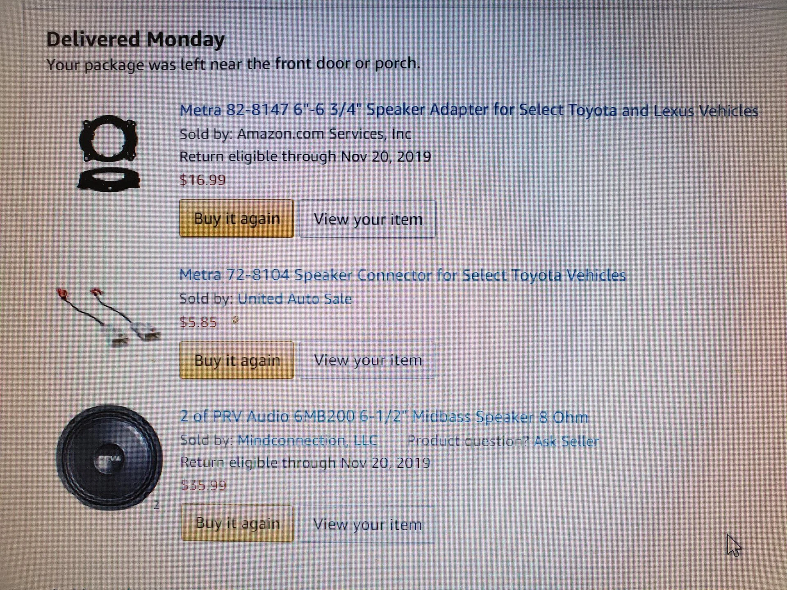787x590 pixels.
Task: Buy the Metra speaker adapter again
Action: pos(237,219)
